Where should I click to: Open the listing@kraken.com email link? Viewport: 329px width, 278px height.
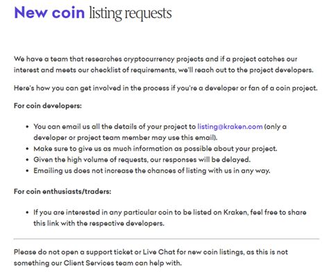pos(230,127)
